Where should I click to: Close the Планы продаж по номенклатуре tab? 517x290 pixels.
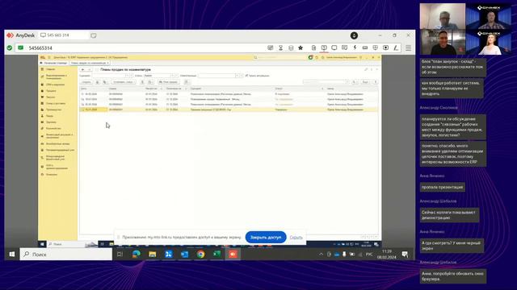107,63
